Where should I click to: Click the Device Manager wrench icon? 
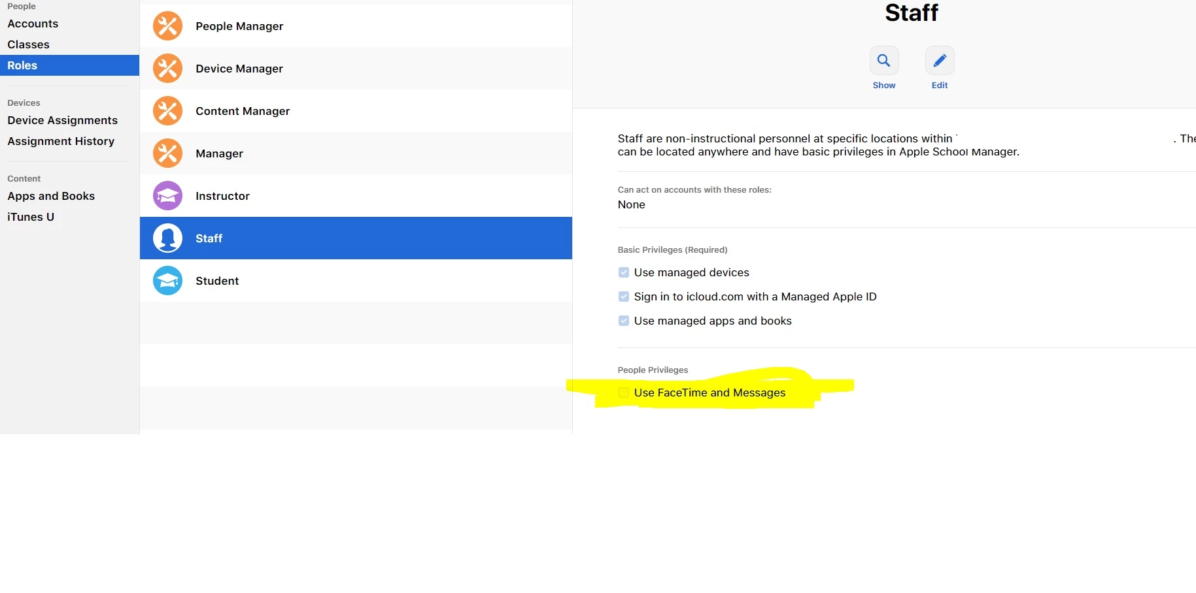pyautogui.click(x=167, y=69)
